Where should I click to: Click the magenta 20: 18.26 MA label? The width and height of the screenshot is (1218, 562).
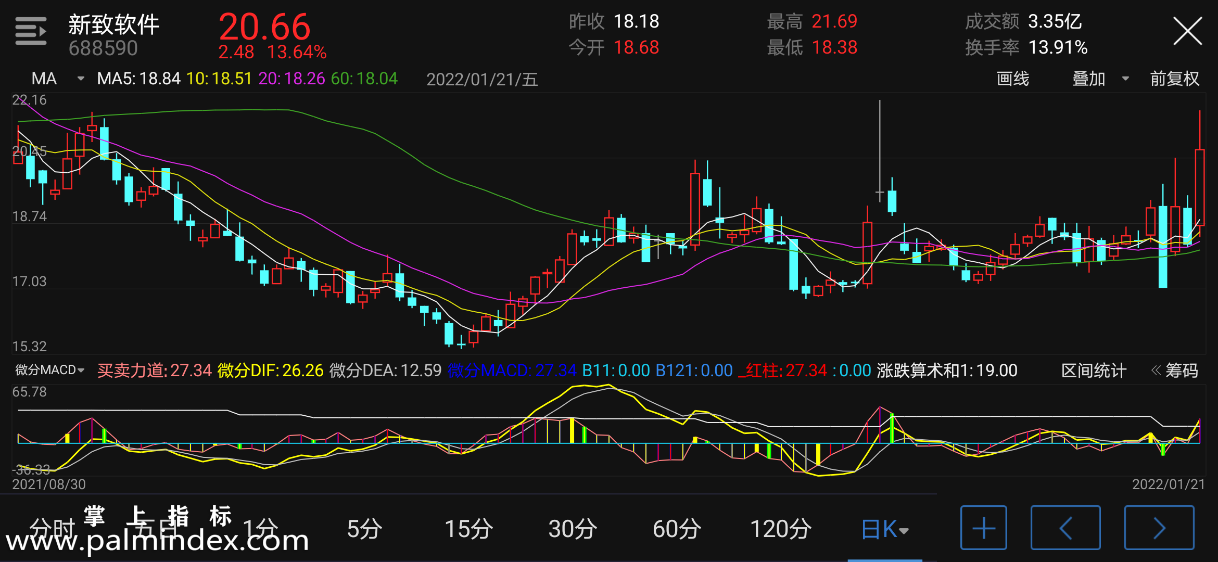click(291, 79)
